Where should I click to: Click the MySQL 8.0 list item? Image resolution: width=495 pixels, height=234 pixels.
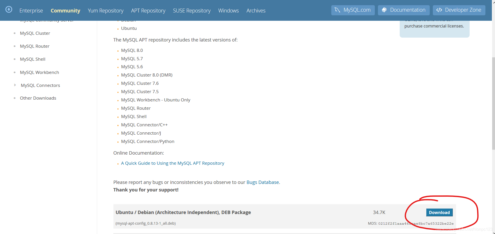coord(132,50)
